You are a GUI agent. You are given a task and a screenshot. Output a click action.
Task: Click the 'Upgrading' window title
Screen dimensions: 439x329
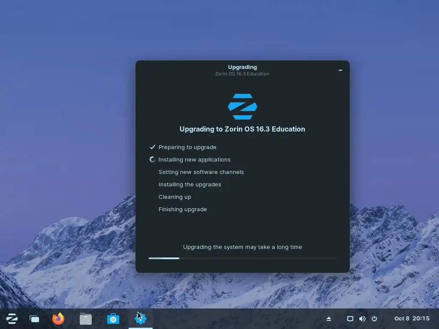tap(243, 67)
